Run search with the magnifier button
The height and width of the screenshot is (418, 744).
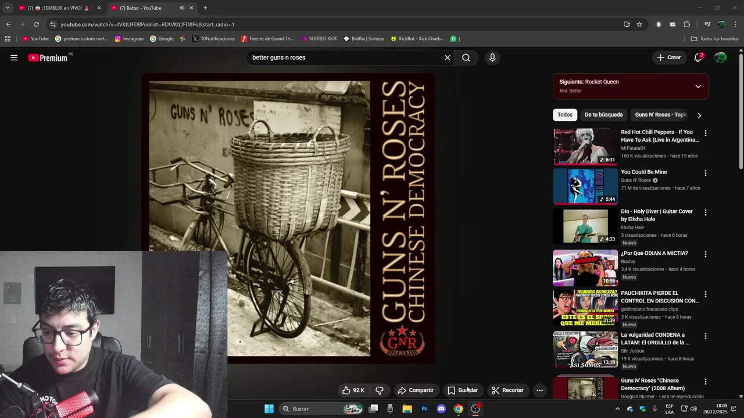coord(466,57)
